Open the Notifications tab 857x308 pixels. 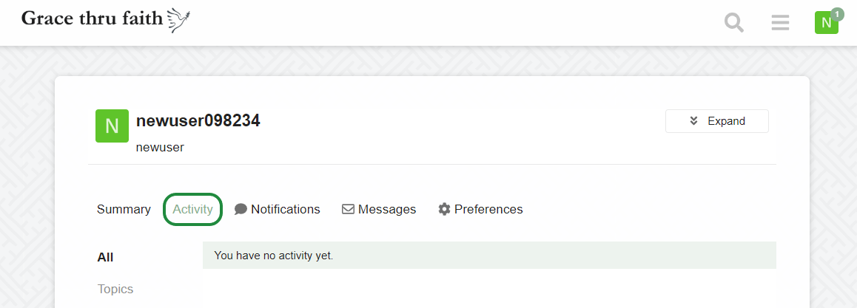coord(277,209)
